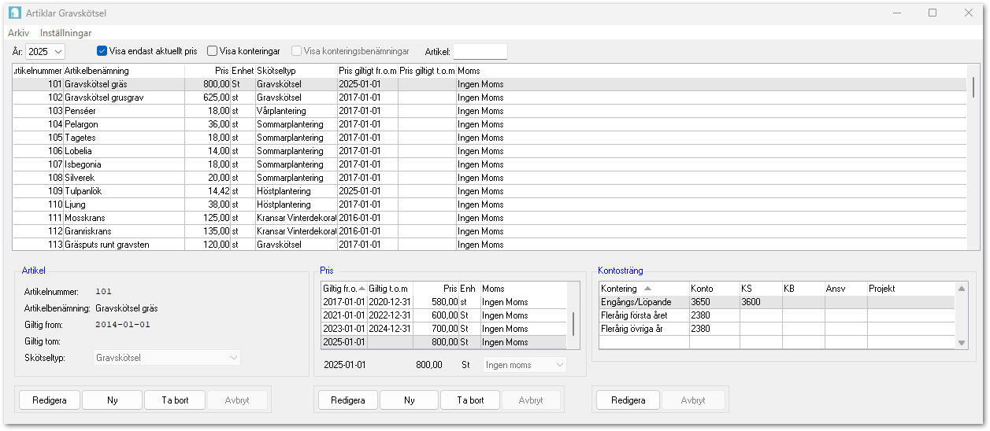Select price row with 800,00 in Pris table
Screen dimensions: 990x431
point(444,342)
